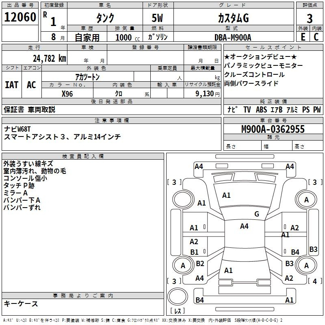Click the キーケース note text
Viewport: 325px width, 325px height.
pyautogui.click(x=21, y=304)
